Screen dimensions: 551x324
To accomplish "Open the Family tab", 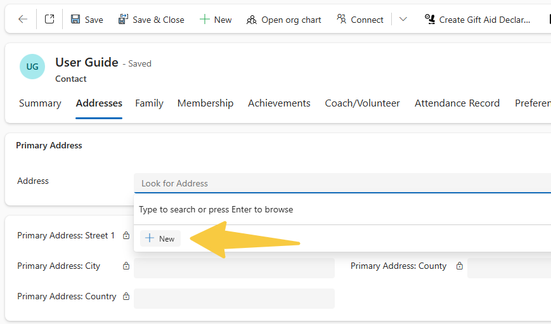I will 149,103.
